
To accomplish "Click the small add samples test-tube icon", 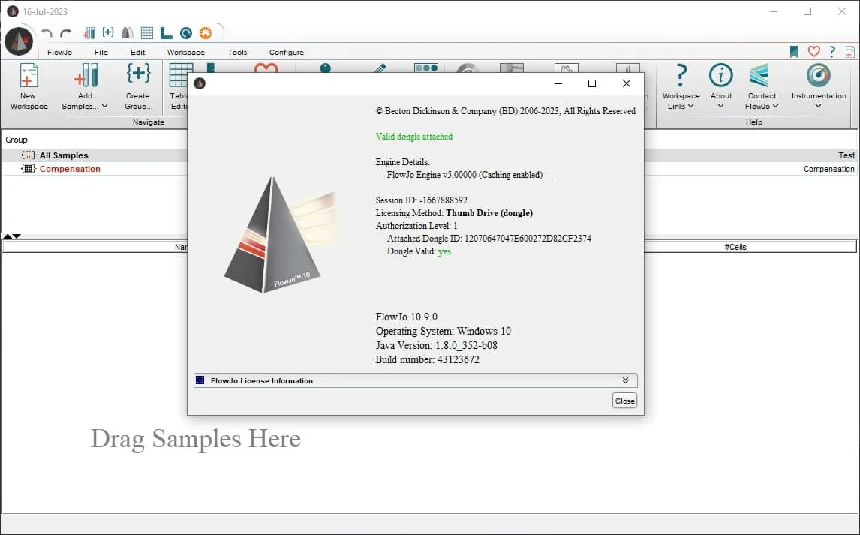I will pos(89,33).
